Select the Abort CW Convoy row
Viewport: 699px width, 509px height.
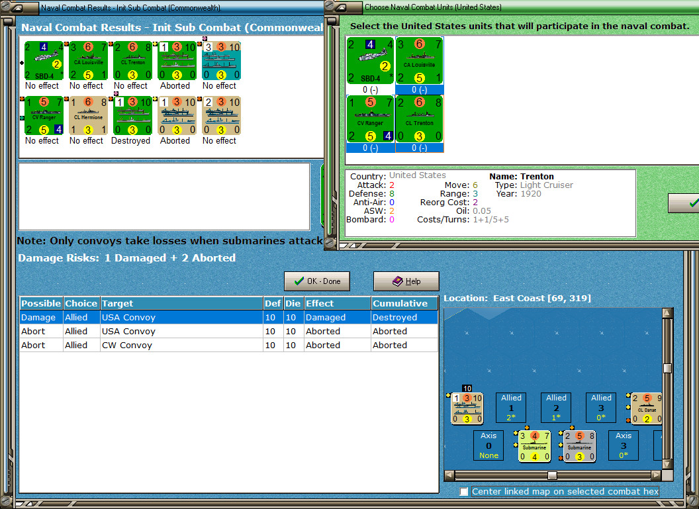pyautogui.click(x=228, y=345)
